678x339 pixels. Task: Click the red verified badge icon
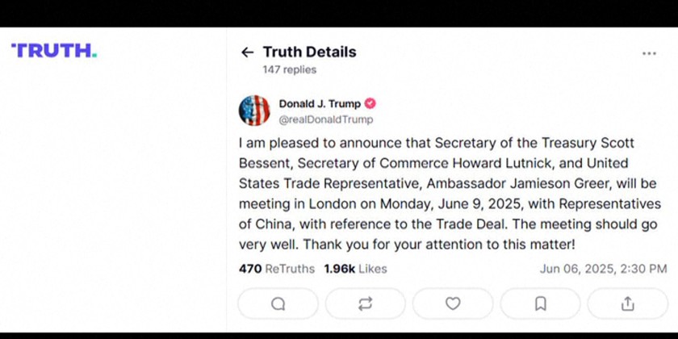(370, 103)
